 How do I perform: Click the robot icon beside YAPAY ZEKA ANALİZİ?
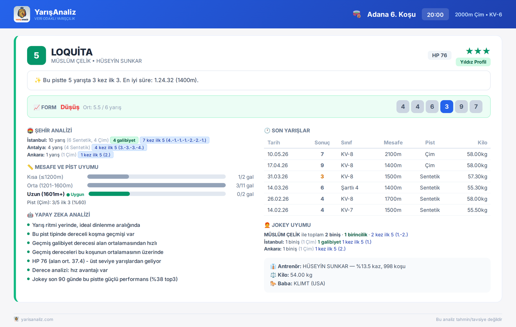click(30, 215)
